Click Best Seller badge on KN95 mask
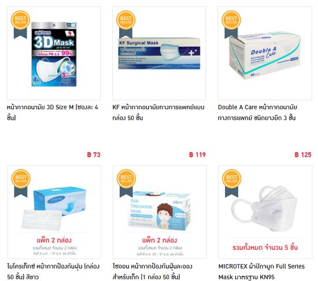The image size is (318, 281). (x=232, y=183)
